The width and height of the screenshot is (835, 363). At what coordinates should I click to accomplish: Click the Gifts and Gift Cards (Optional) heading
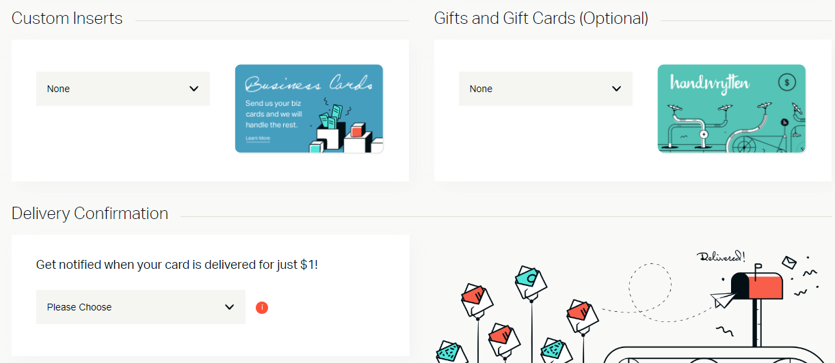tap(541, 18)
